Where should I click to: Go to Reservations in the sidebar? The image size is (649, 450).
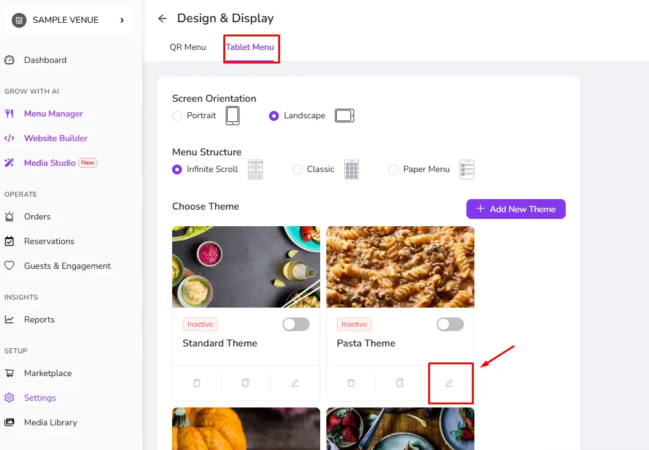click(49, 241)
